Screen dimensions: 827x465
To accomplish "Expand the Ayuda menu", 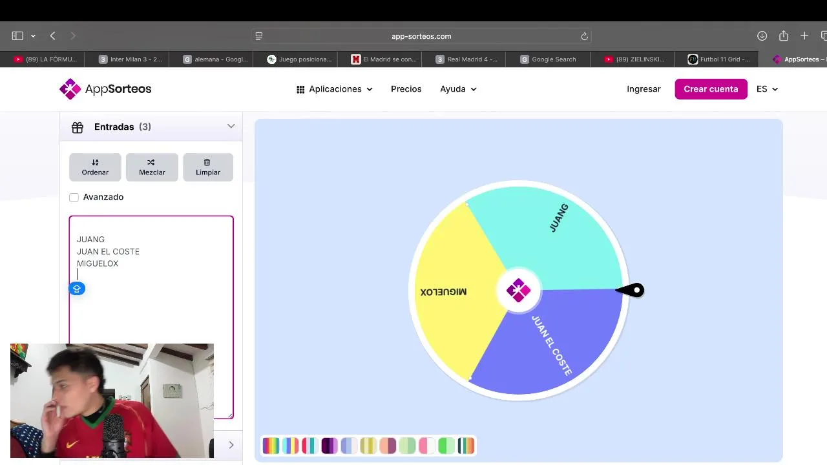I will tap(458, 89).
